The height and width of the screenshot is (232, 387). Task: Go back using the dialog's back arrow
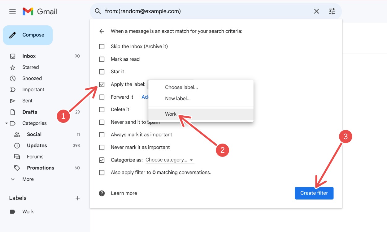(102, 31)
